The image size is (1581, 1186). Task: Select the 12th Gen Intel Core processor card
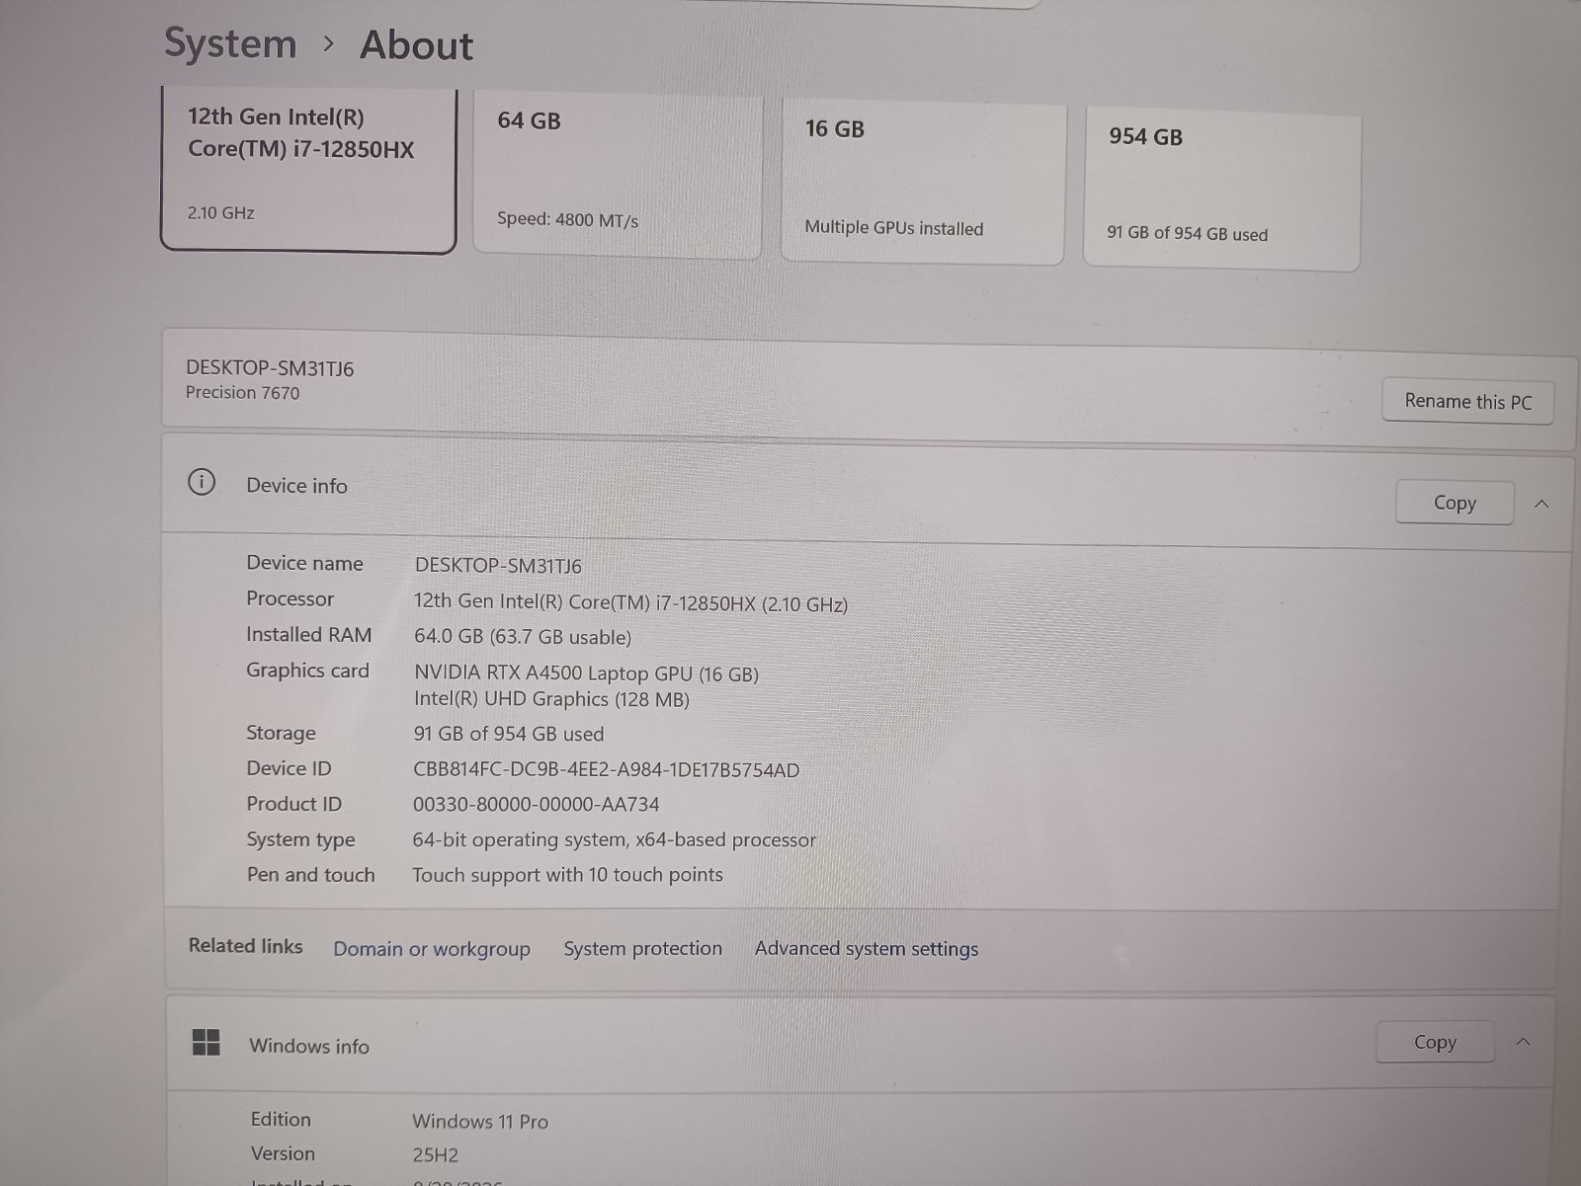point(308,170)
